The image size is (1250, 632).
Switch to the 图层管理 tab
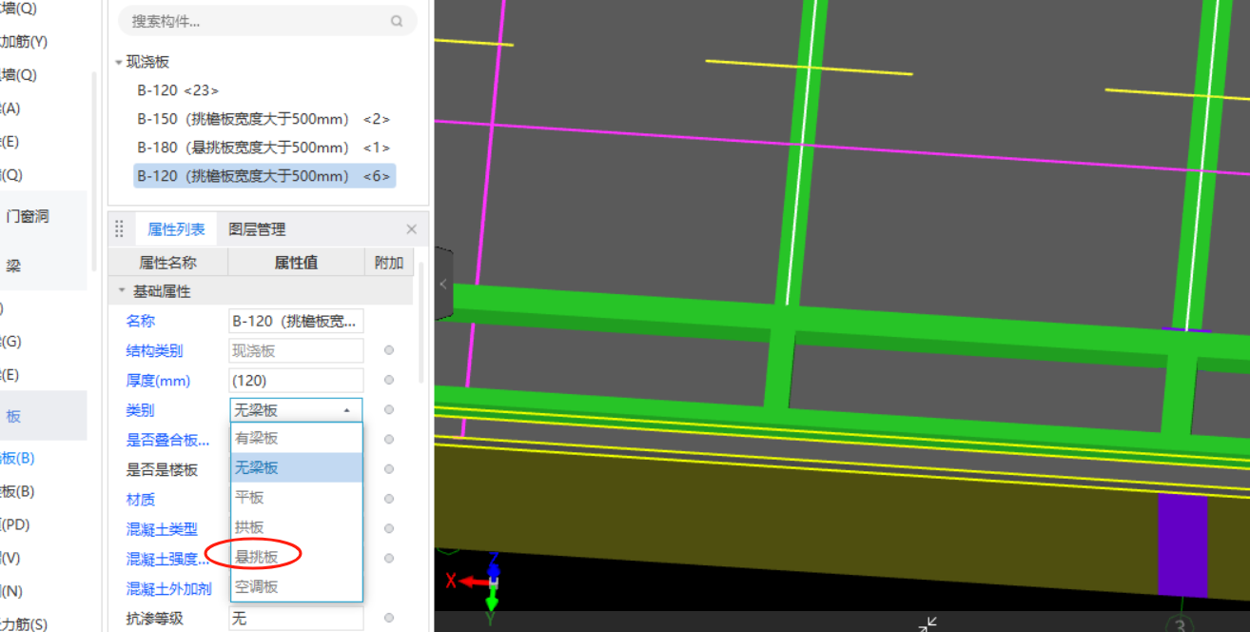click(257, 229)
